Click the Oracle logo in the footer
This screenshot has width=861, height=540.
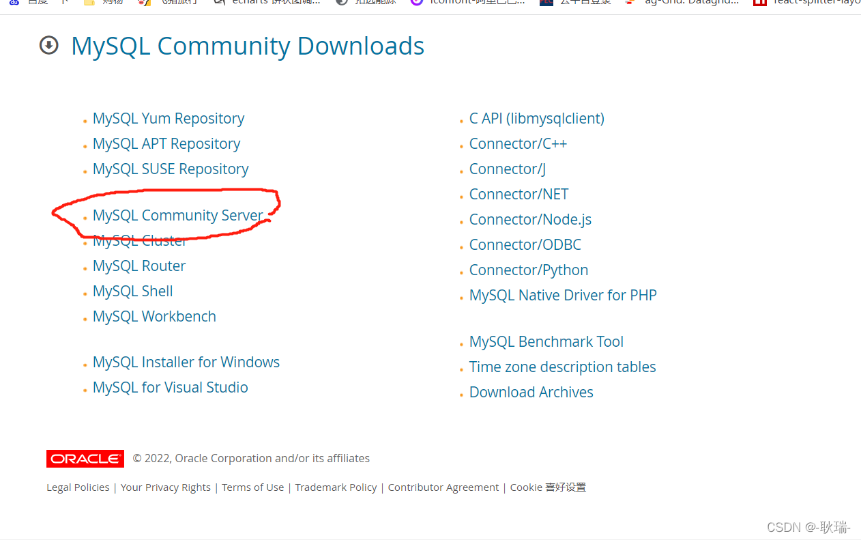point(85,459)
